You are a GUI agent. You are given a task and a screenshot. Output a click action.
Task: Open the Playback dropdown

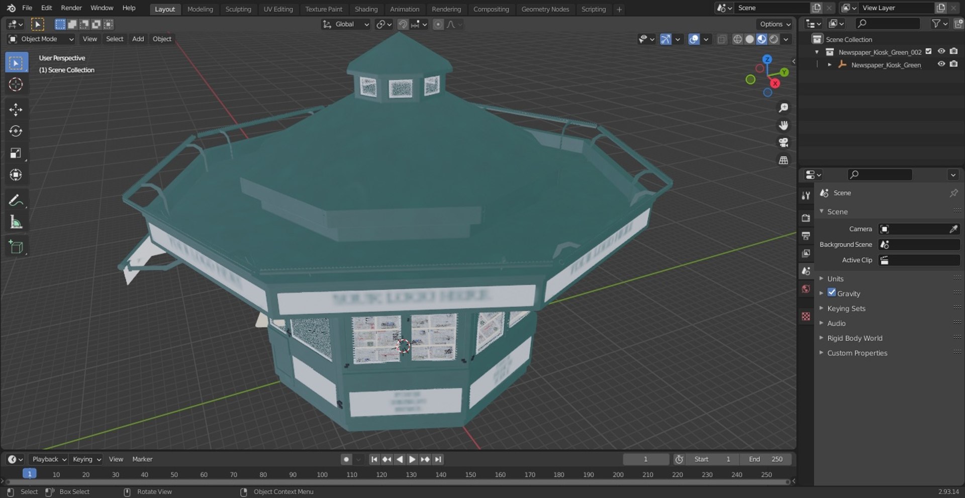click(x=49, y=459)
